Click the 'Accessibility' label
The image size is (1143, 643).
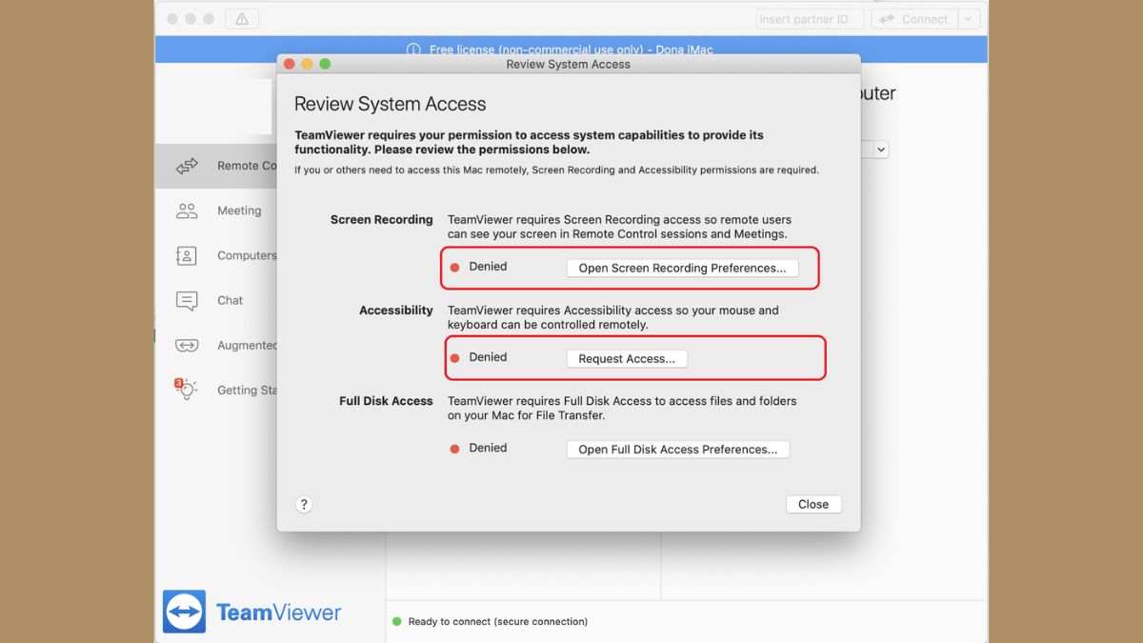point(396,311)
